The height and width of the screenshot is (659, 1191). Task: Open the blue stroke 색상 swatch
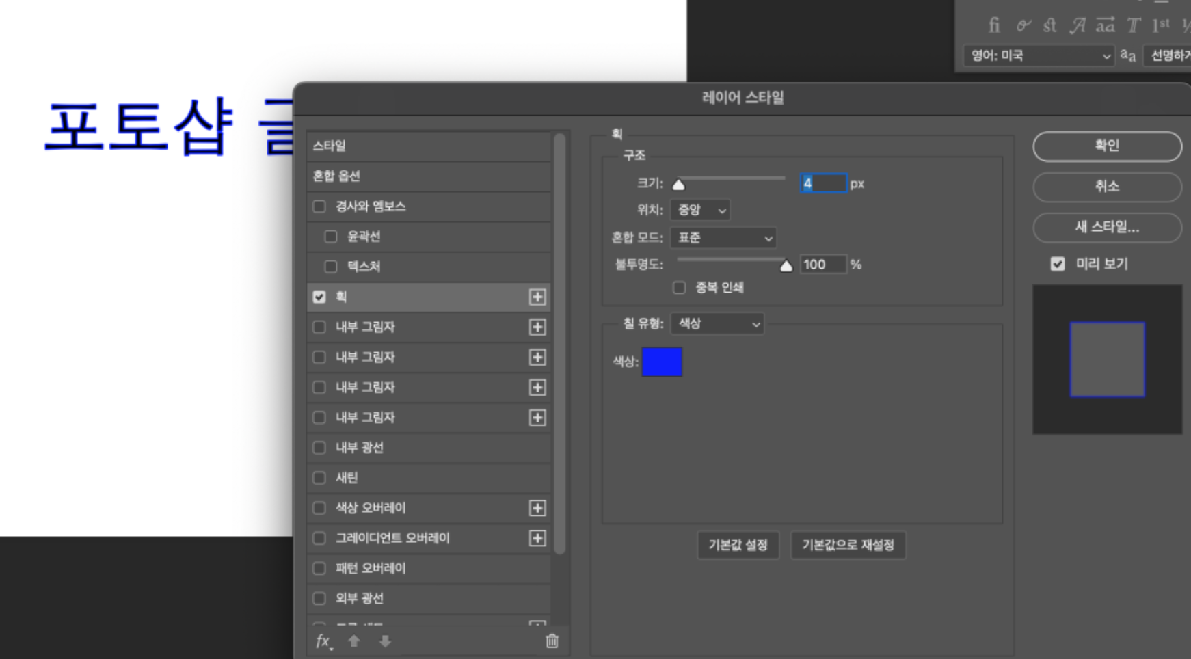point(662,362)
